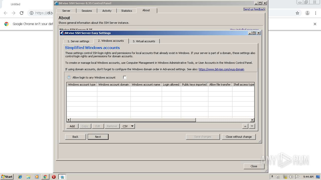Open the Server tab in Control Panel

click(x=66, y=11)
